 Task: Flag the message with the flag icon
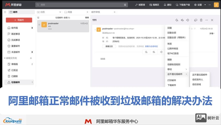[195, 29]
